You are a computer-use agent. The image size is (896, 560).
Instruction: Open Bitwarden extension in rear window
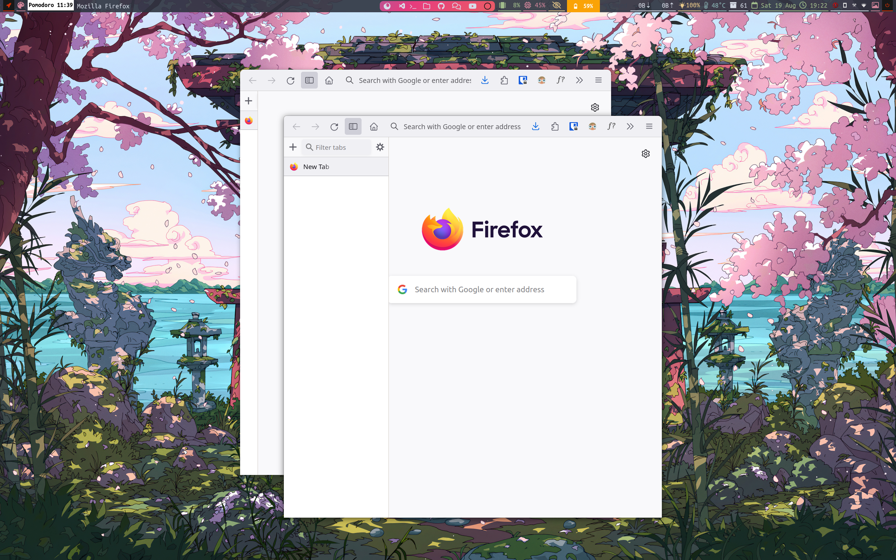pyautogui.click(x=523, y=80)
